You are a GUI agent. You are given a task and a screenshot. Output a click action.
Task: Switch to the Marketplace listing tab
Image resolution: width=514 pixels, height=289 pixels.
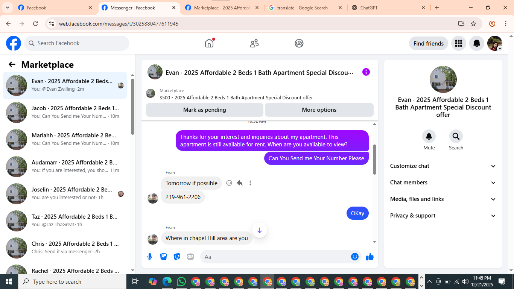click(222, 8)
